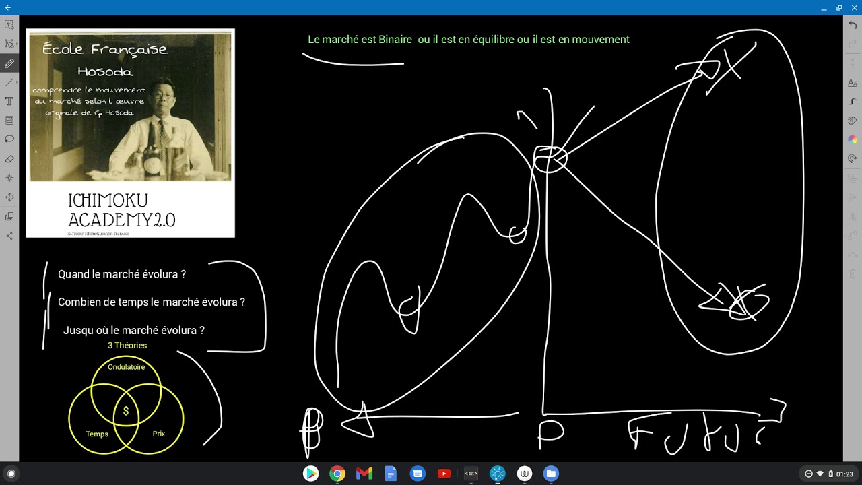This screenshot has width=862, height=485.
Task: Pick the Eraser tool
Action: click(x=9, y=159)
